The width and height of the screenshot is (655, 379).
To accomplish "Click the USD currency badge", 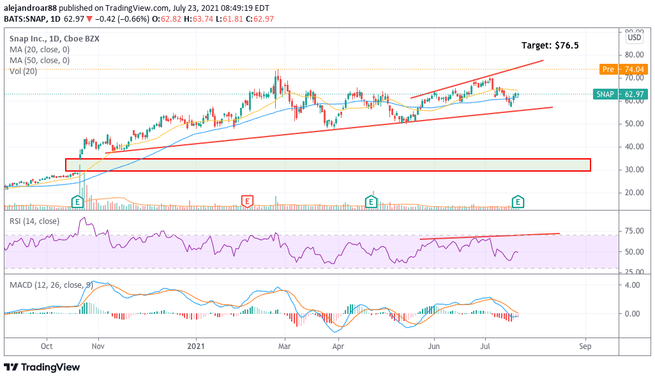I will (634, 38).
